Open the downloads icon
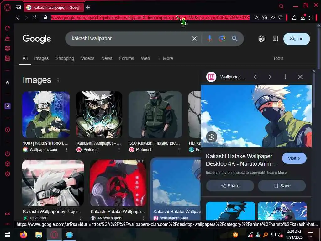 303,18
